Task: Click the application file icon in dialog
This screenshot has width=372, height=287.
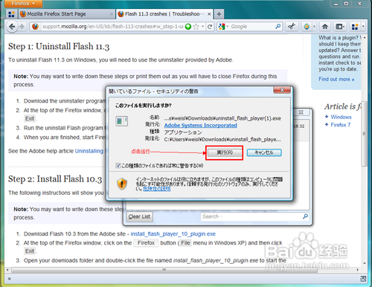Action: tap(122, 121)
